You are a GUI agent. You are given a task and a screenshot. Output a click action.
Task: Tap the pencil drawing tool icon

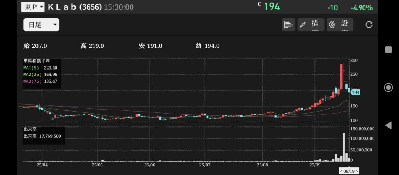[303, 25]
